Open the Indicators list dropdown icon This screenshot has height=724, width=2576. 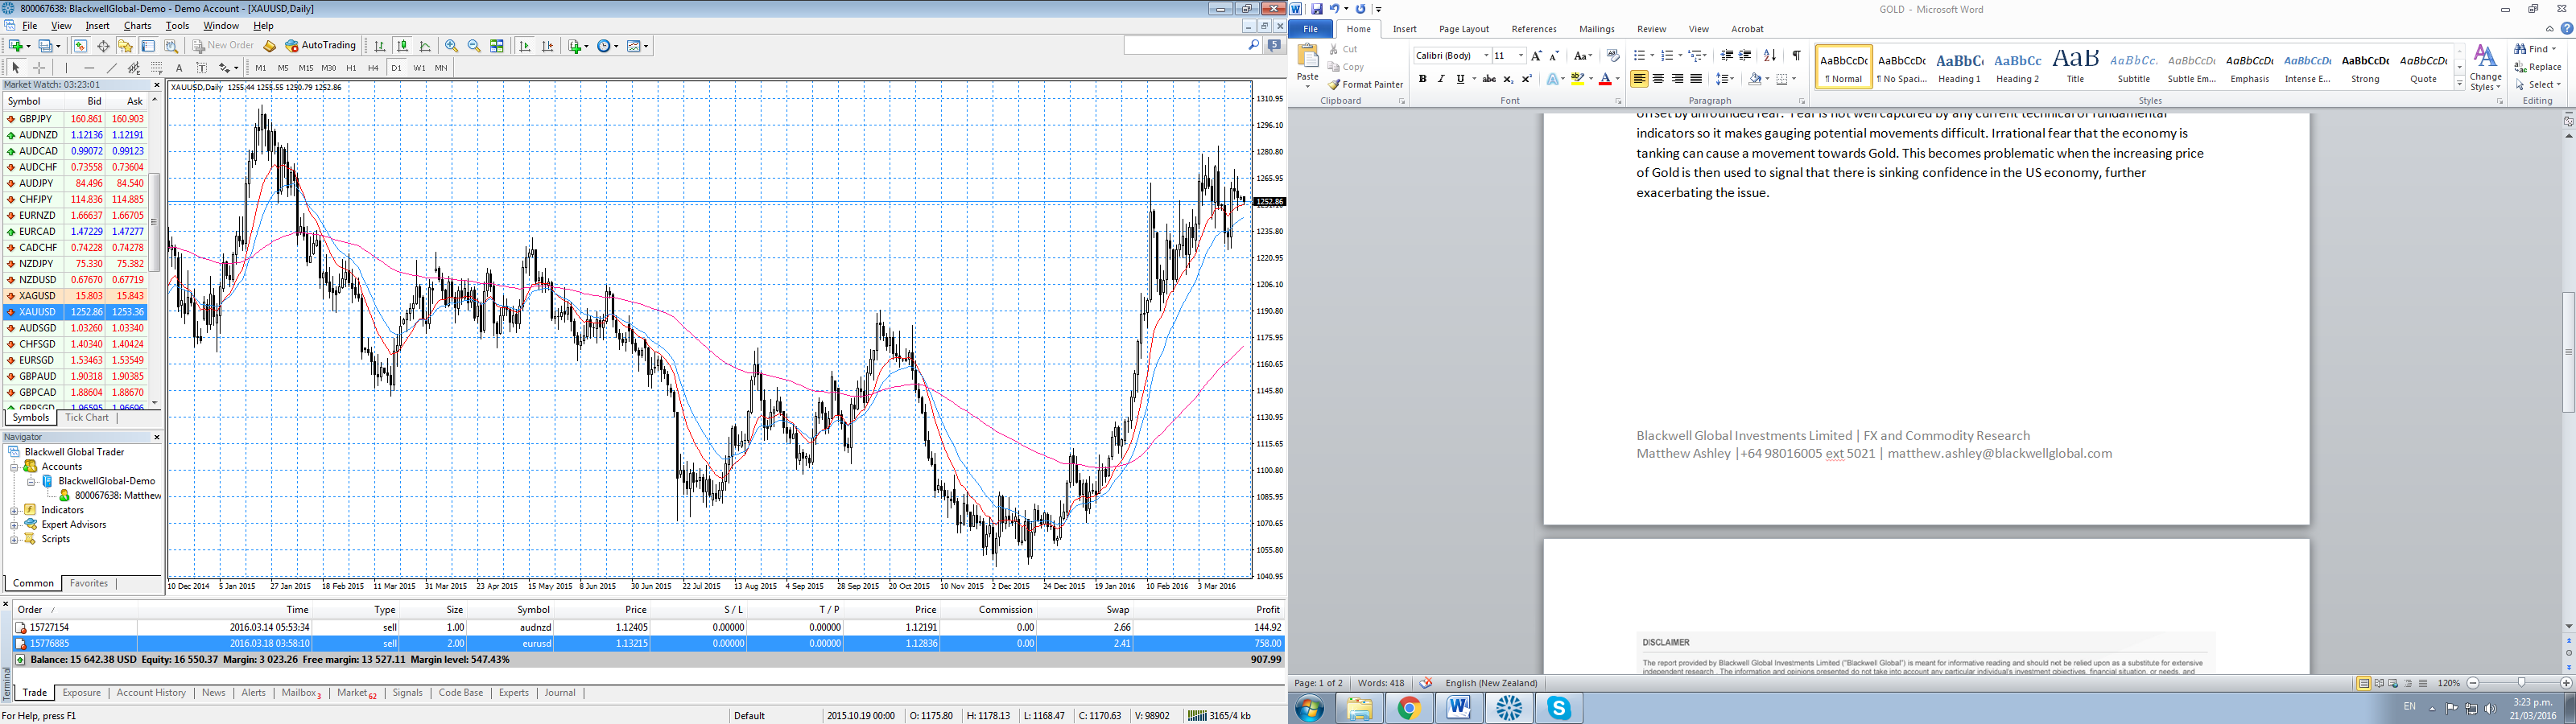(578, 46)
